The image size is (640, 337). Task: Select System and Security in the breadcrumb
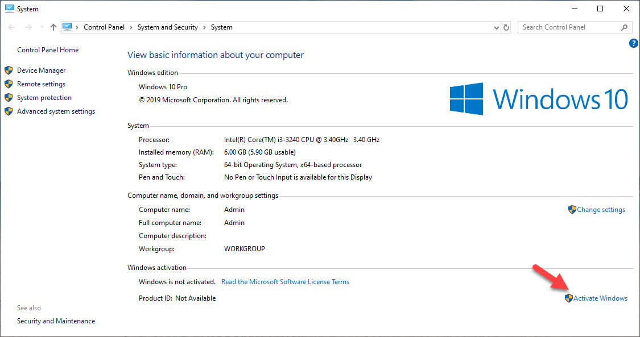point(167,27)
